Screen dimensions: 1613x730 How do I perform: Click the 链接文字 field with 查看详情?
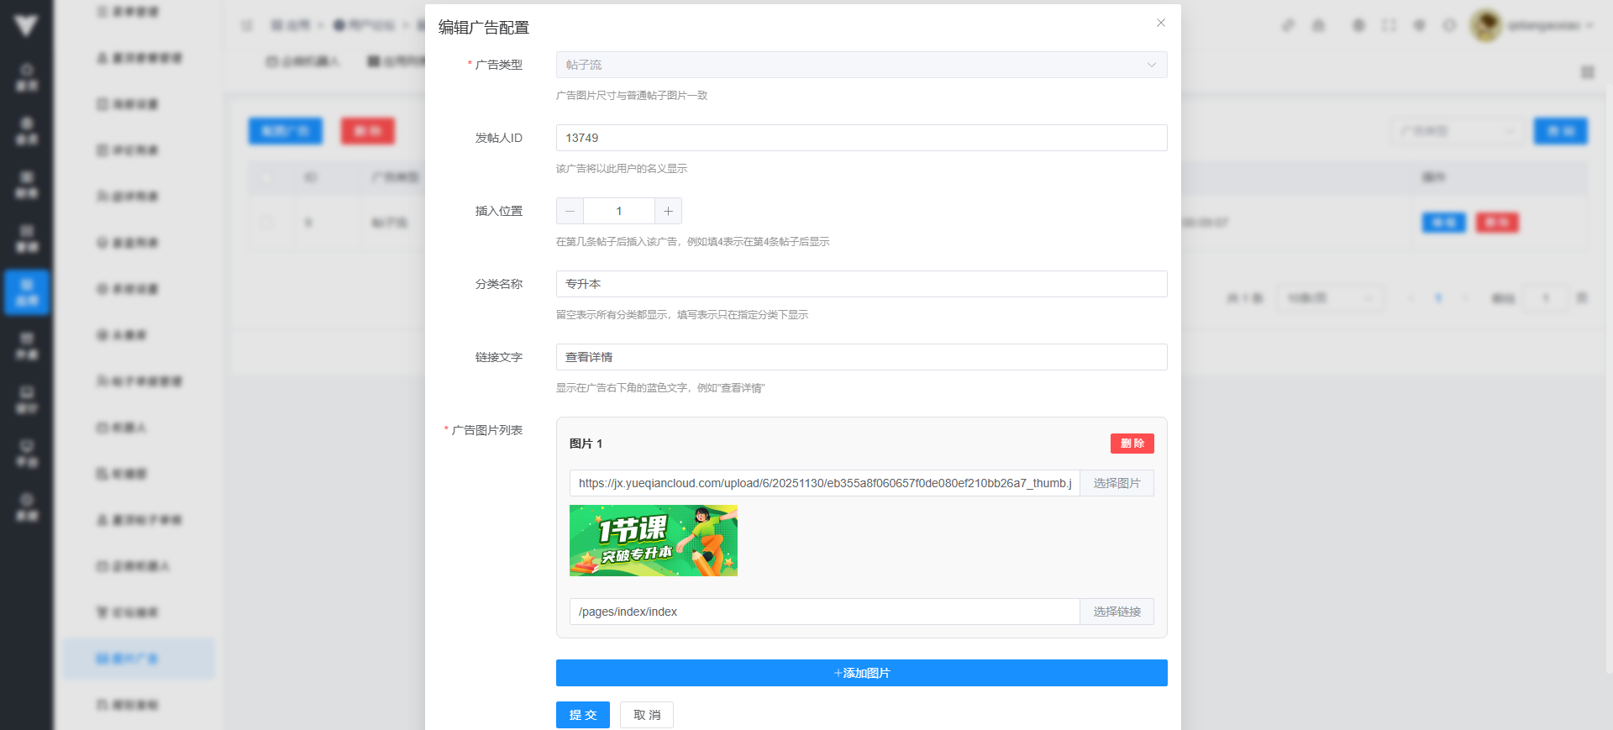click(x=860, y=357)
